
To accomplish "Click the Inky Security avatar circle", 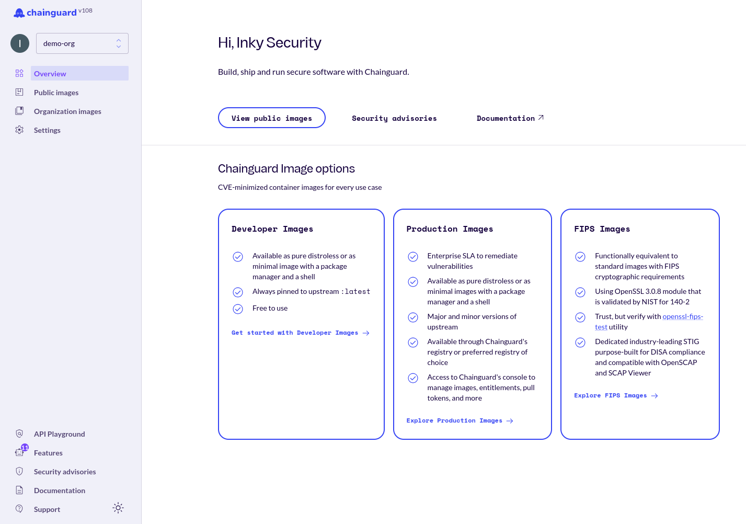I will [x=20, y=43].
